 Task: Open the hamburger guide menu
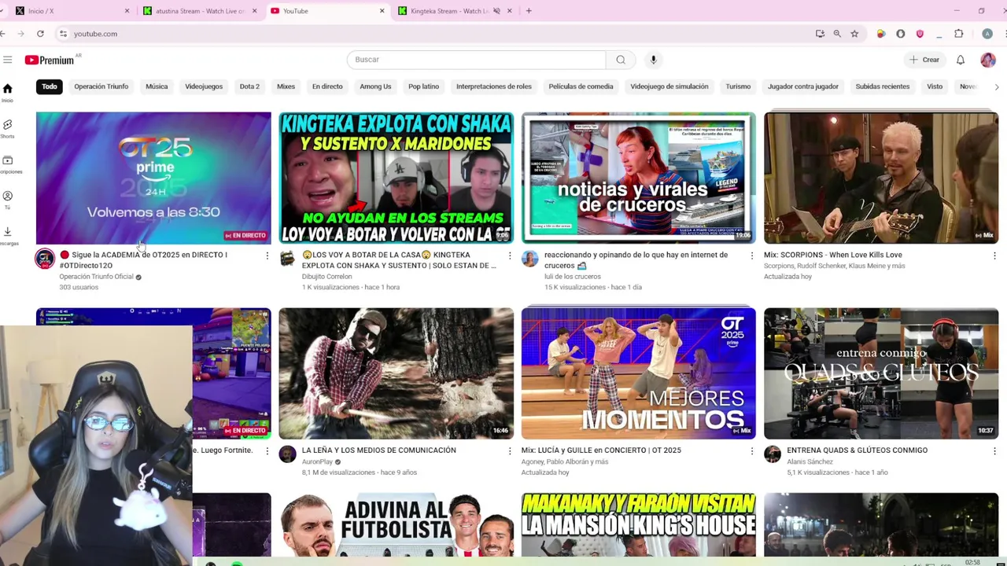coord(7,60)
